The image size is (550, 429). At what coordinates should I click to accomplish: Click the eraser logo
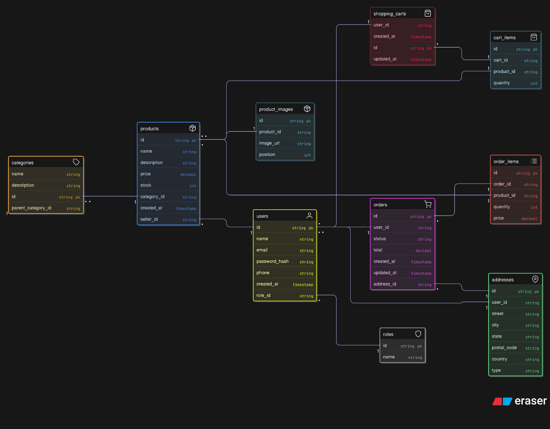[x=519, y=401]
